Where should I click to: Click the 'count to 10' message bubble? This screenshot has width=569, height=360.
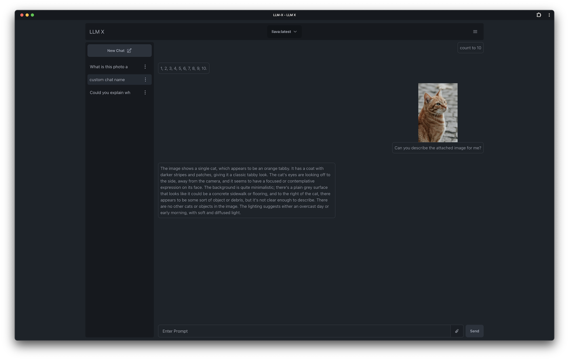click(x=470, y=48)
